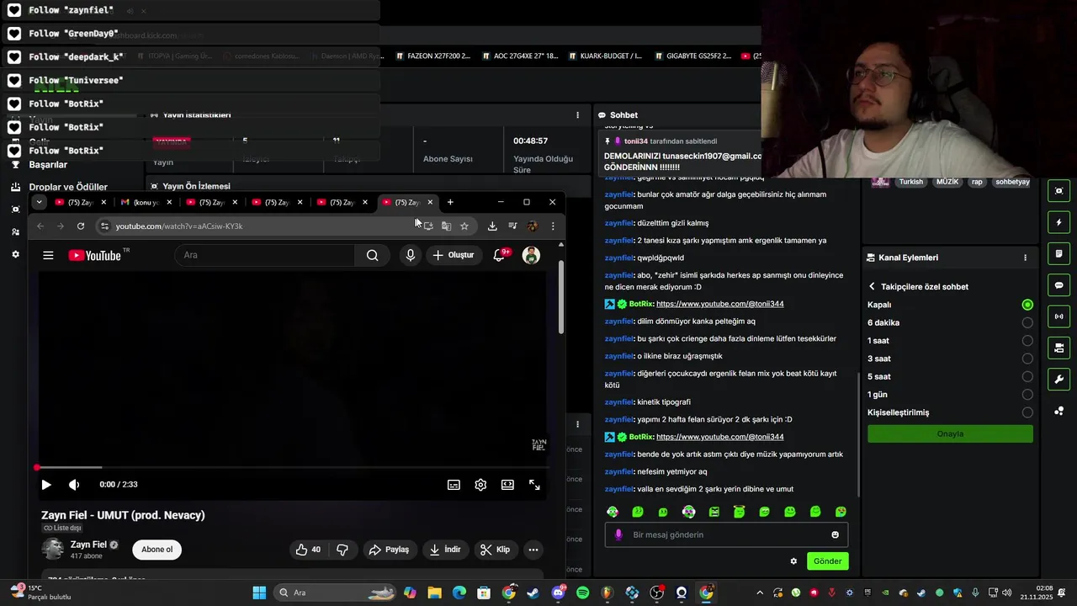The height and width of the screenshot is (606, 1077).
Task: Create a clip with the Klip button
Action: click(495, 550)
